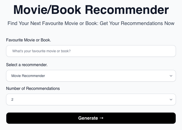
Task: Click the favourite movie or book text field
Action: [91, 51]
